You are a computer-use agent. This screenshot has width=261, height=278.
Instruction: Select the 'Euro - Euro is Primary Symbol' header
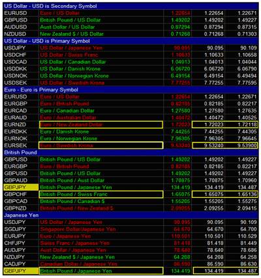point(130,90)
